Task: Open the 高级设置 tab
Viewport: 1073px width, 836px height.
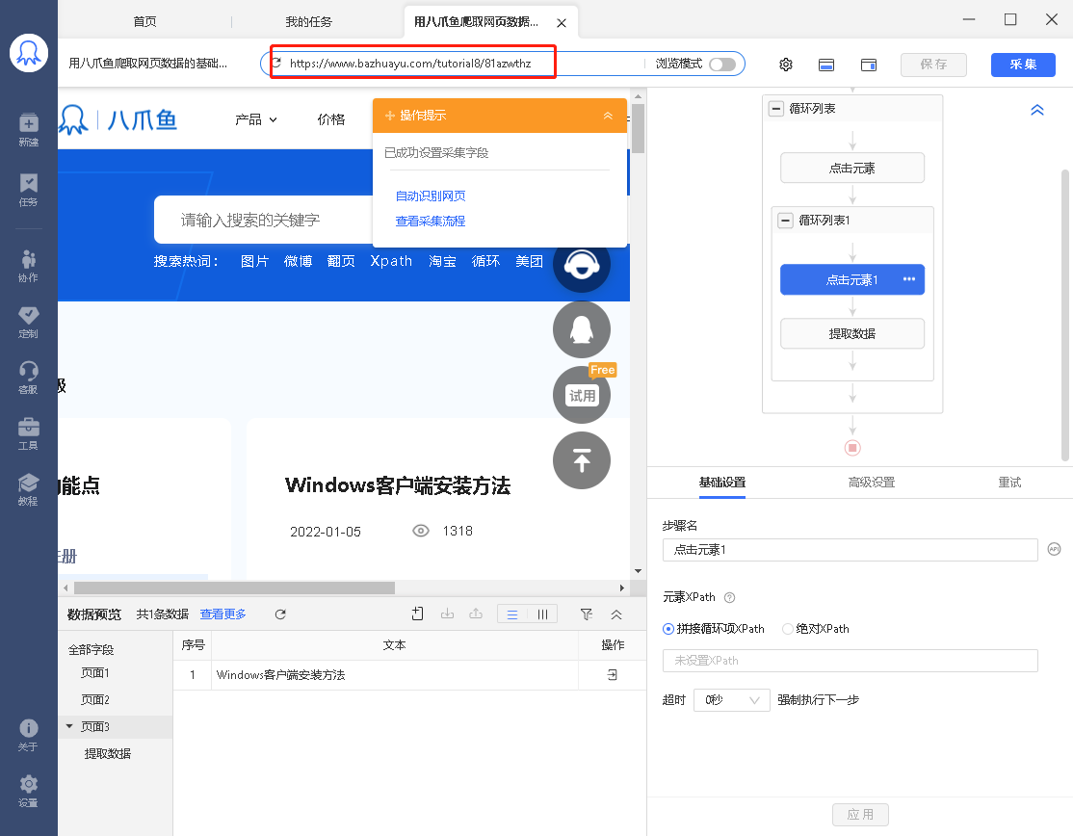Action: click(871, 483)
